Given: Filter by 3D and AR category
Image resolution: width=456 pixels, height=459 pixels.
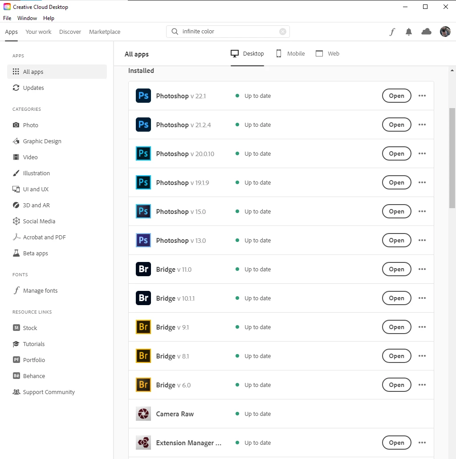Looking at the screenshot, I should (x=31, y=205).
